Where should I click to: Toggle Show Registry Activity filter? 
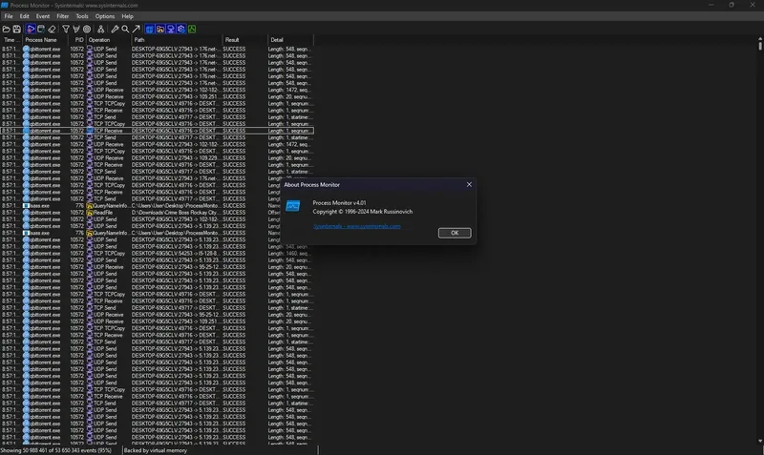pyautogui.click(x=150, y=30)
